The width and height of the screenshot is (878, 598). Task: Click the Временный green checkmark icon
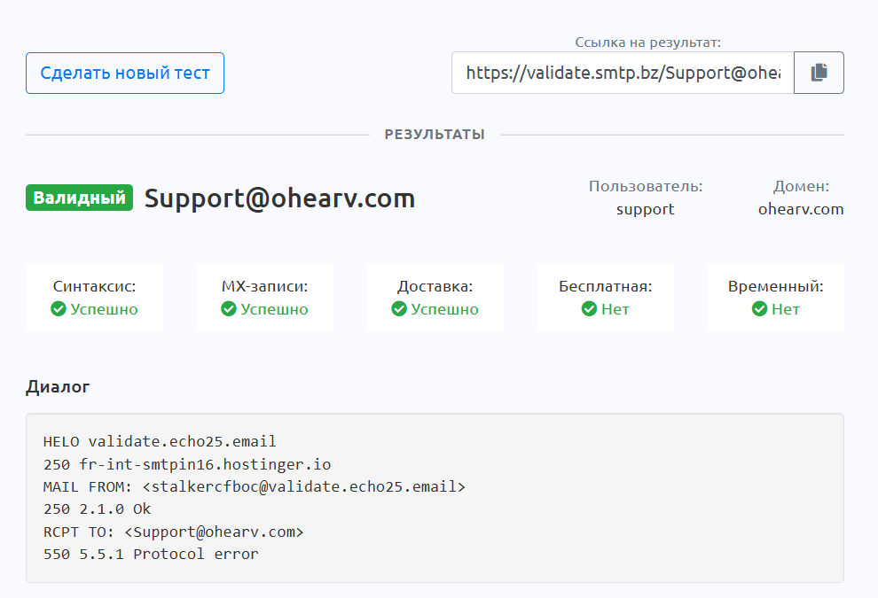coord(759,309)
